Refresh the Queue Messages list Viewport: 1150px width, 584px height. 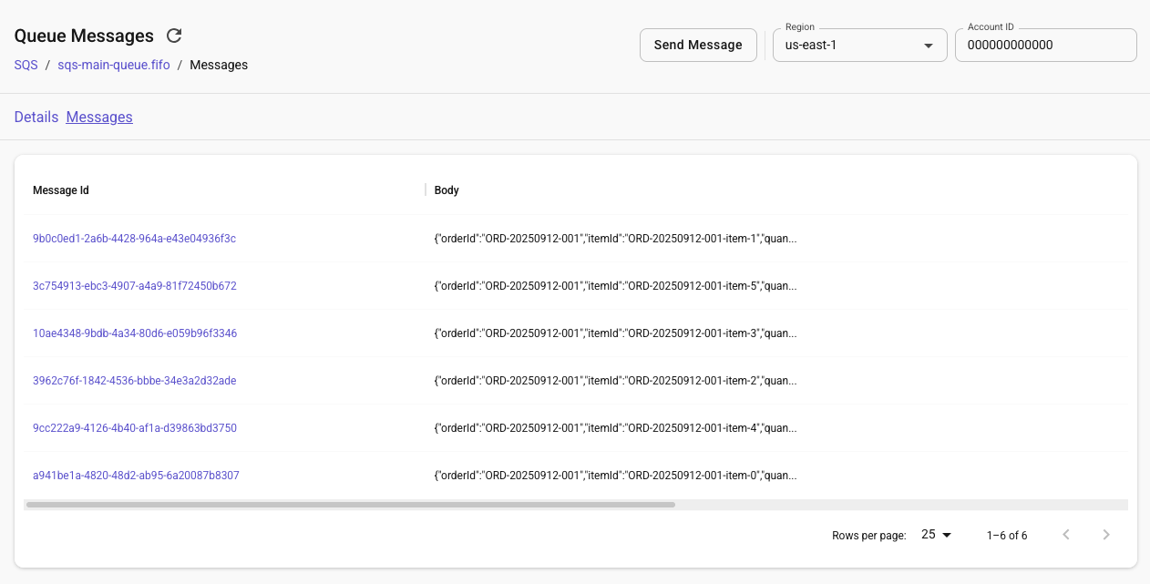coord(173,36)
